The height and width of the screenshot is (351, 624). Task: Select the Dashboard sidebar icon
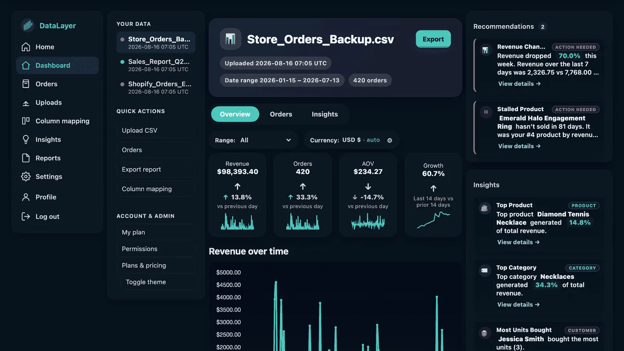click(26, 66)
